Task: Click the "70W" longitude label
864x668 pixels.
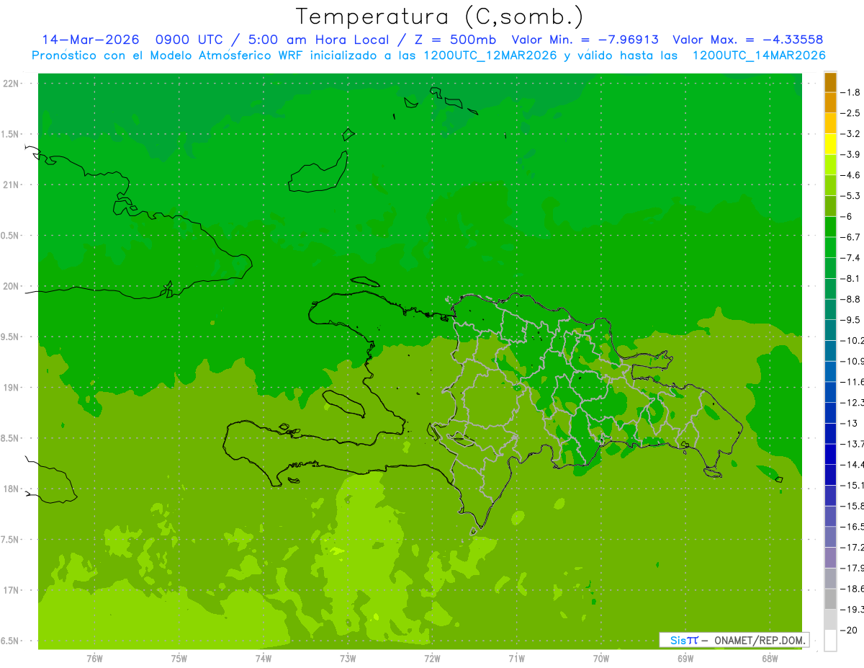Action: click(601, 659)
